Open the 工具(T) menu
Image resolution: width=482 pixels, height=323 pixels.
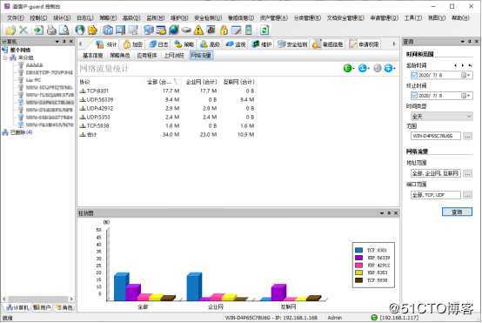coord(413,17)
